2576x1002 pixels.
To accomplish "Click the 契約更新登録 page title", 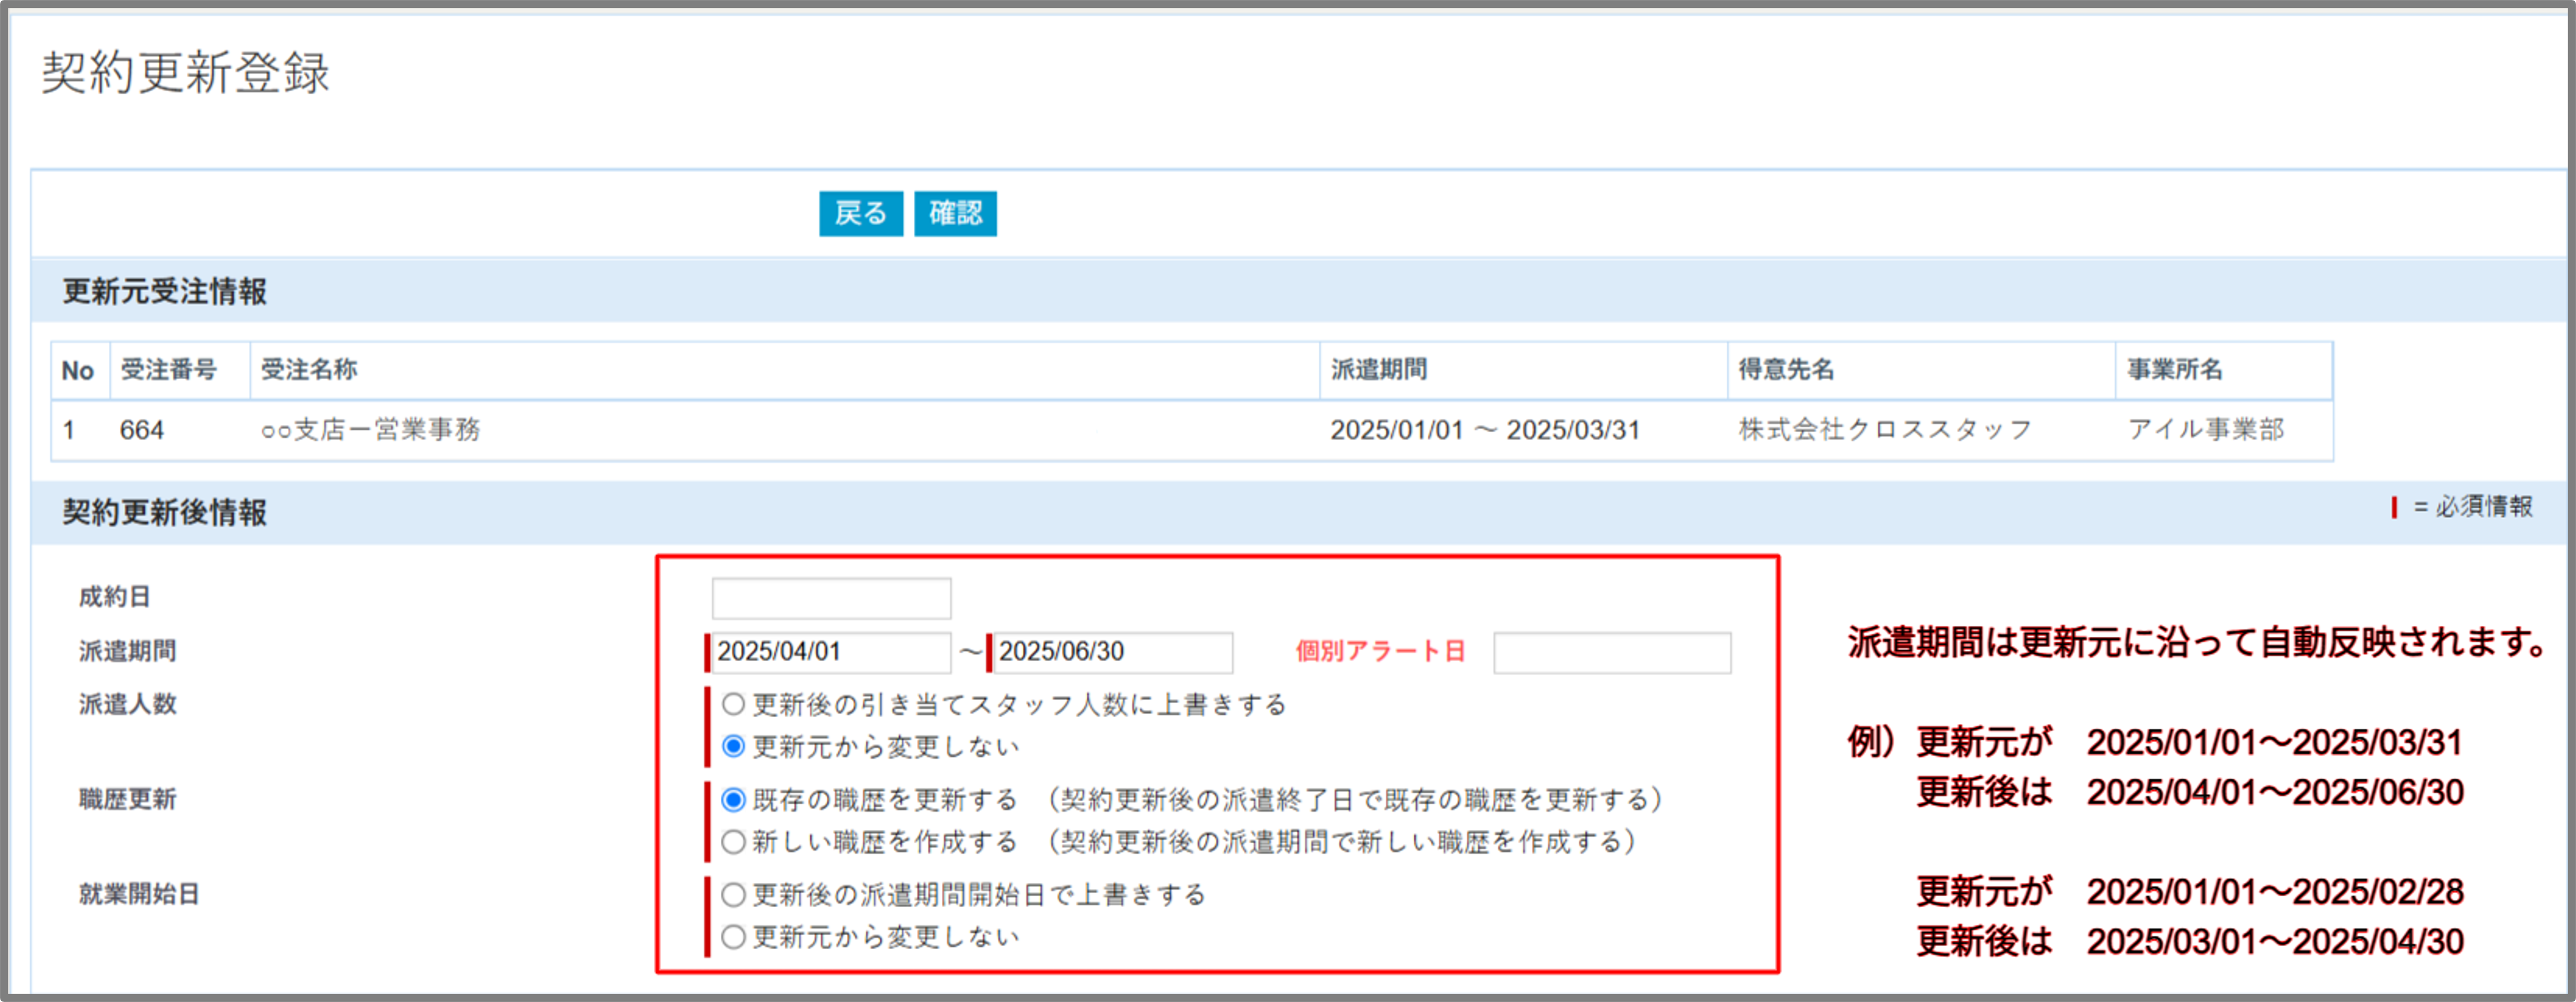I will [x=185, y=73].
